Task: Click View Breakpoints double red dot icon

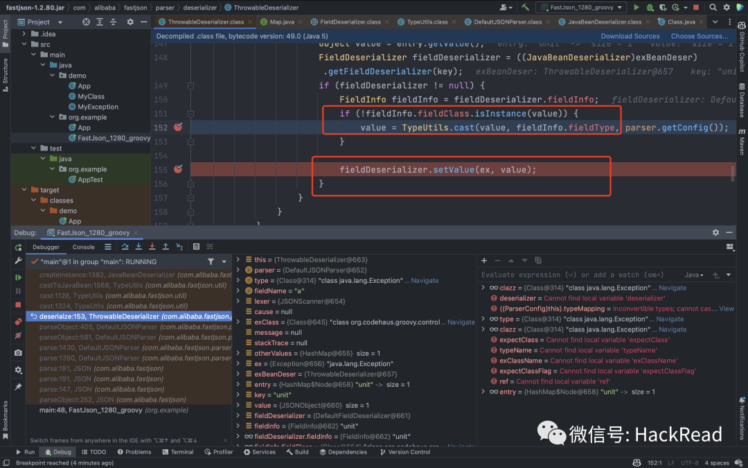Action: 18,321
